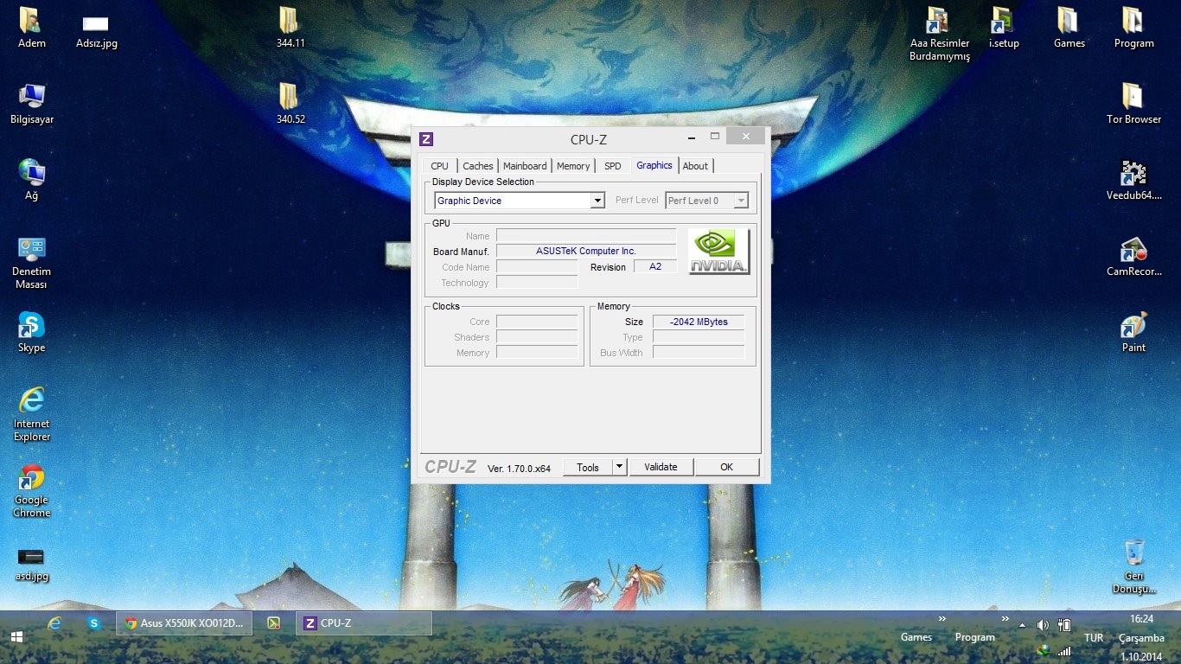Open the Tor Browser folder
This screenshot has height=664, width=1181.
1133,104
